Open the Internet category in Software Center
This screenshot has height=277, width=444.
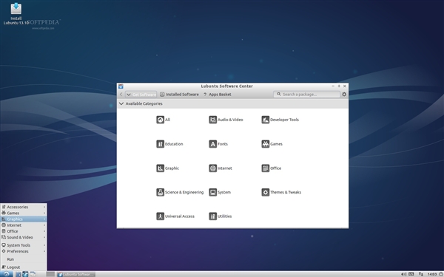click(x=221, y=168)
